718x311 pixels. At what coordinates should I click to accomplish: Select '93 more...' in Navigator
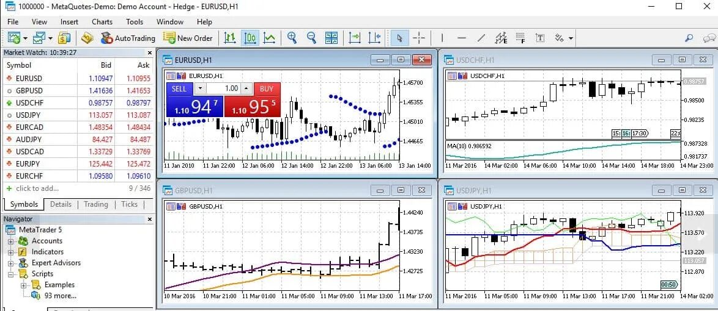click(61, 296)
